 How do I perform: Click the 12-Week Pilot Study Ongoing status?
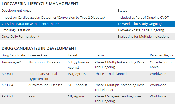tap(139, 24)
